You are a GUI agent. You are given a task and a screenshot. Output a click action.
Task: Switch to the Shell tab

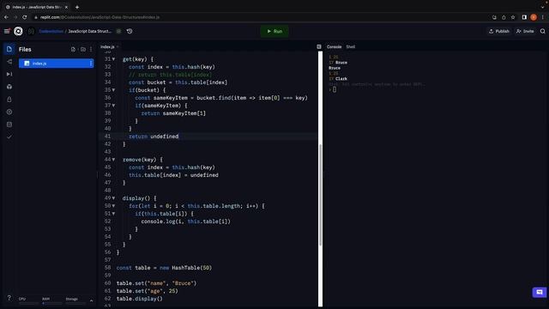pyautogui.click(x=351, y=46)
